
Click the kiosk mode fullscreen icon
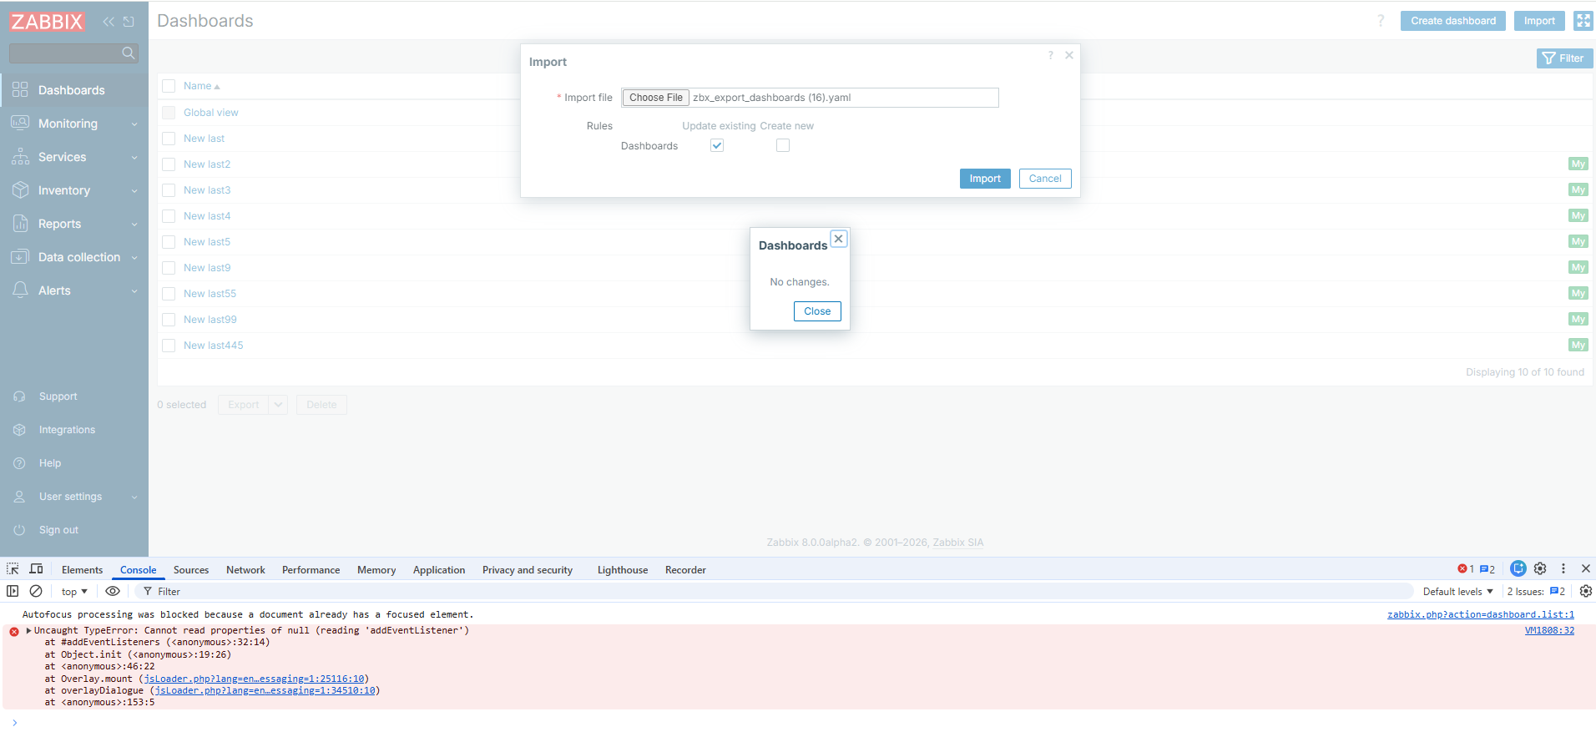pyautogui.click(x=1583, y=21)
